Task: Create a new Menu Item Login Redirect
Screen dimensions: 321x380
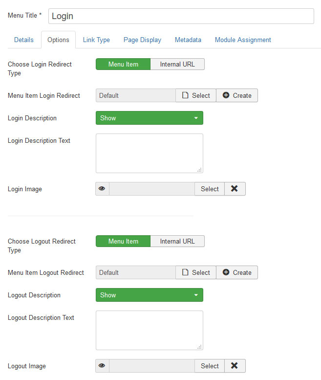Action: (x=237, y=95)
